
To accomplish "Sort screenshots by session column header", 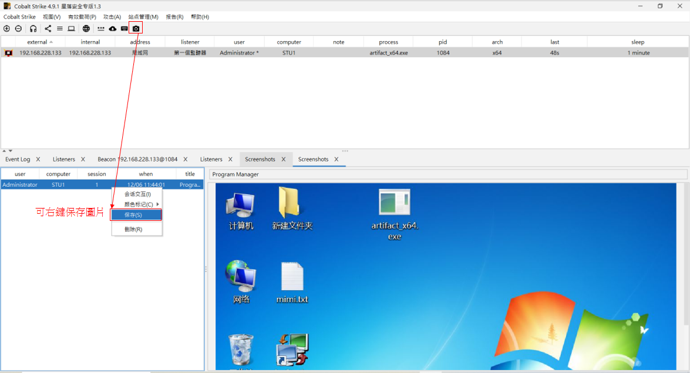I will point(96,174).
